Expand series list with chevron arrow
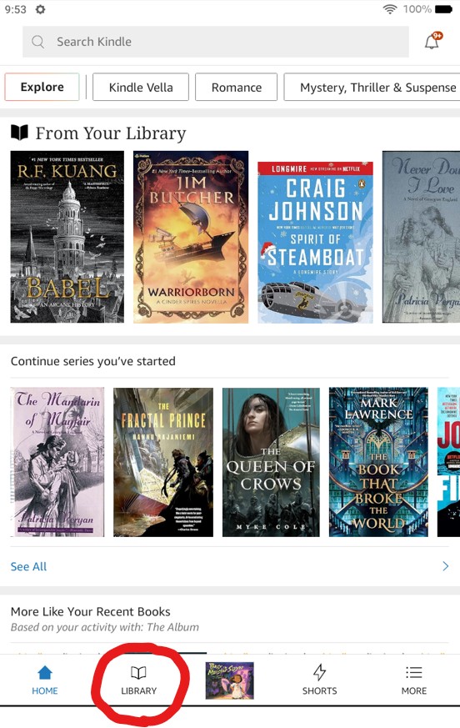Viewport: 460px width, 728px height. [x=446, y=566]
